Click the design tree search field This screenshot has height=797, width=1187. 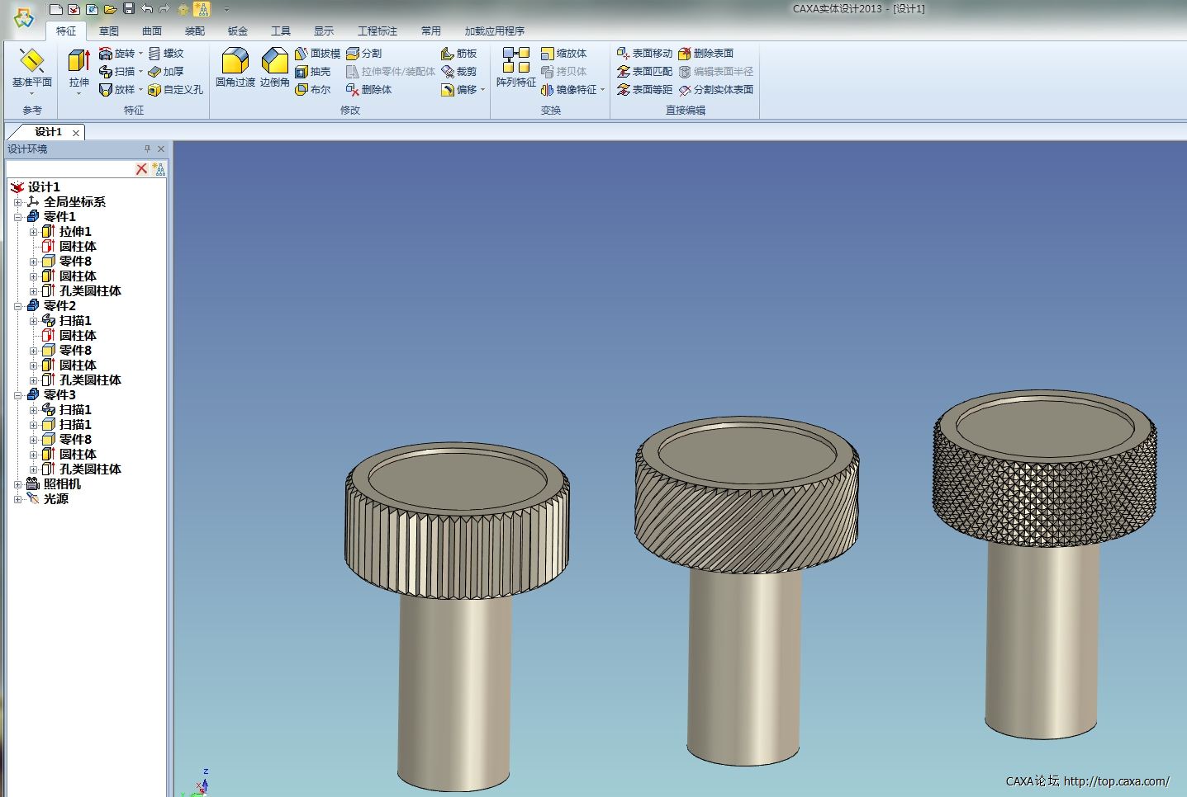(69, 169)
